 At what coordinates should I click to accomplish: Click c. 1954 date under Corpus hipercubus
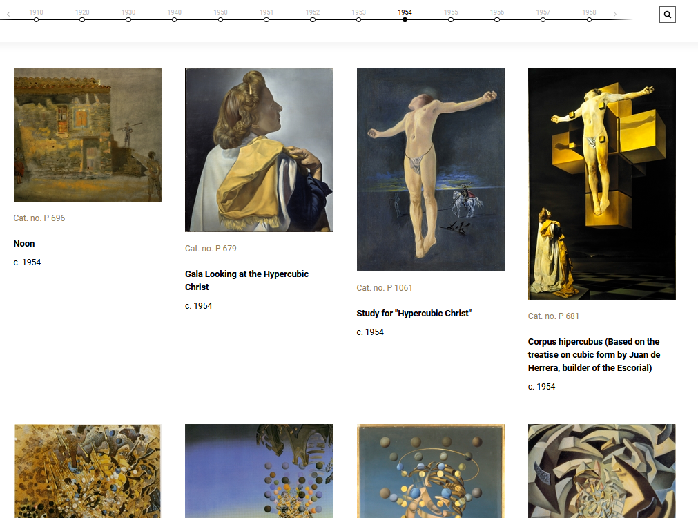click(x=542, y=387)
